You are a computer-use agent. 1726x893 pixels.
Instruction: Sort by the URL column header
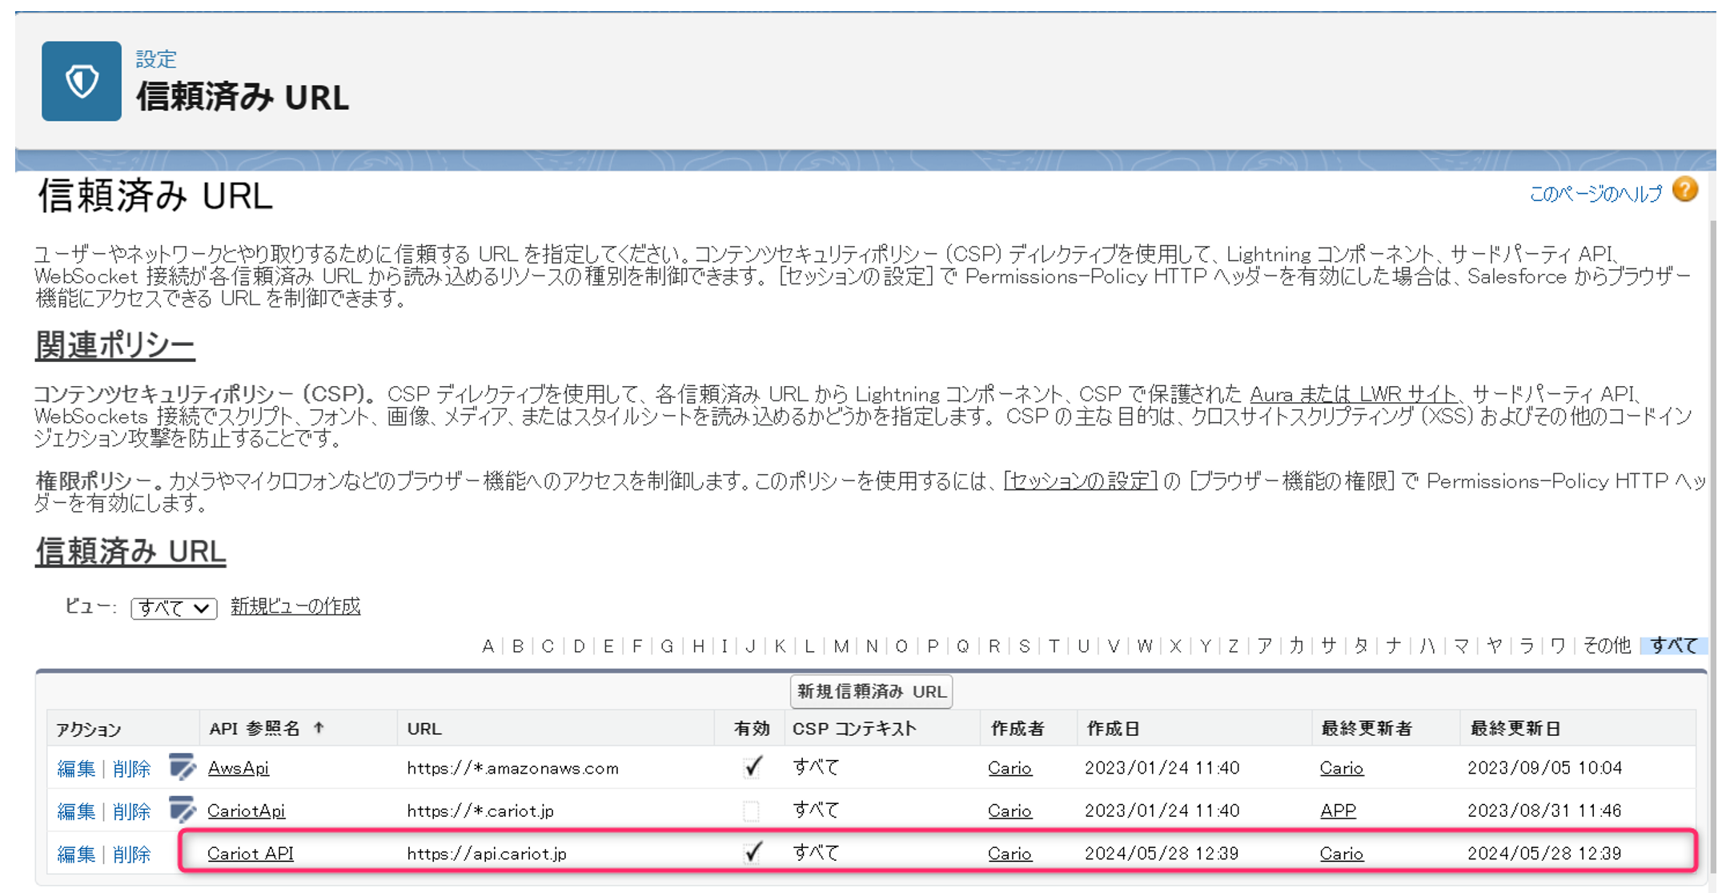pos(424,728)
